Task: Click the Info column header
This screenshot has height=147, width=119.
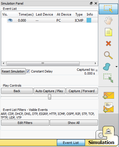Action: tap(91, 14)
